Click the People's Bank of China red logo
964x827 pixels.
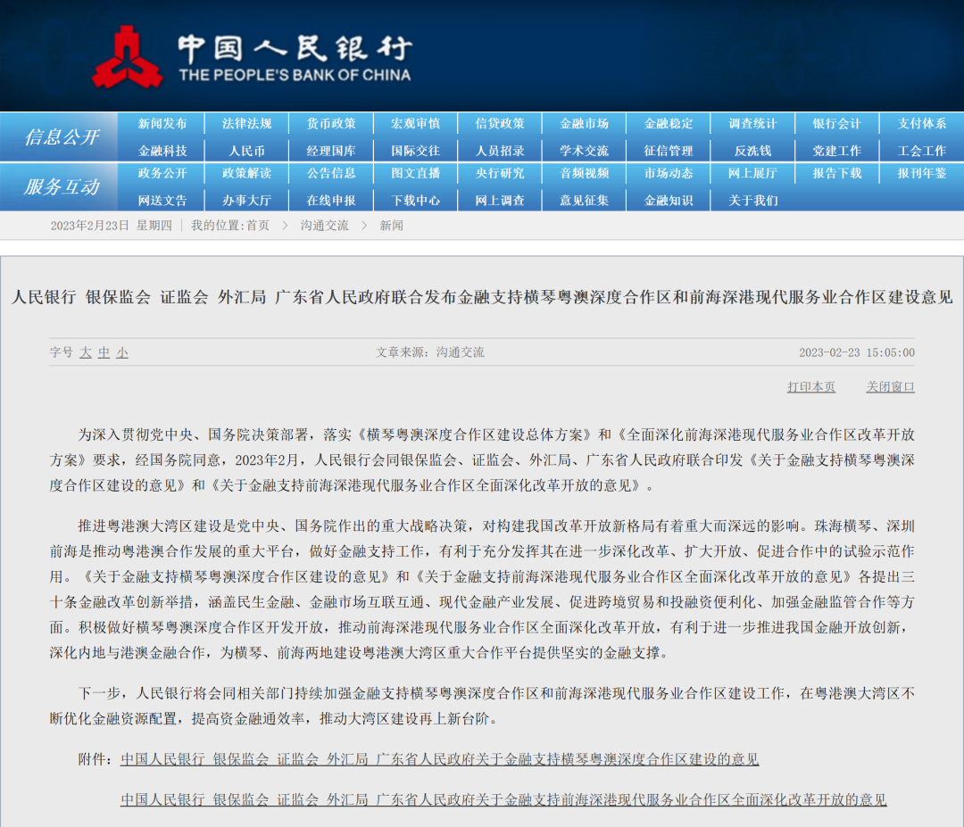(128, 56)
